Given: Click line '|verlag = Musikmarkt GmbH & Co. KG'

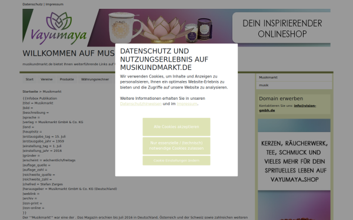Looking at the screenshot, I should (x=53, y=122).
